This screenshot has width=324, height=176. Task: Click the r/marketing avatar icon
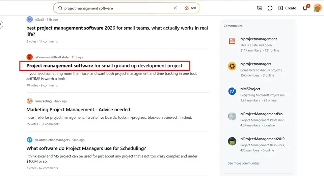point(30,101)
